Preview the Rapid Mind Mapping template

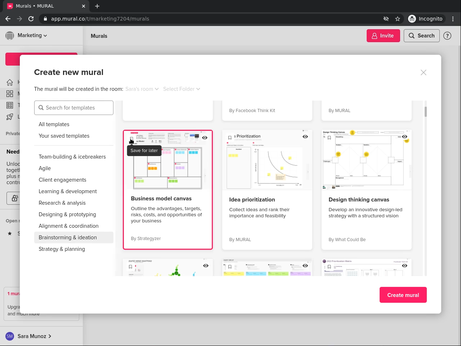pyautogui.click(x=206, y=266)
